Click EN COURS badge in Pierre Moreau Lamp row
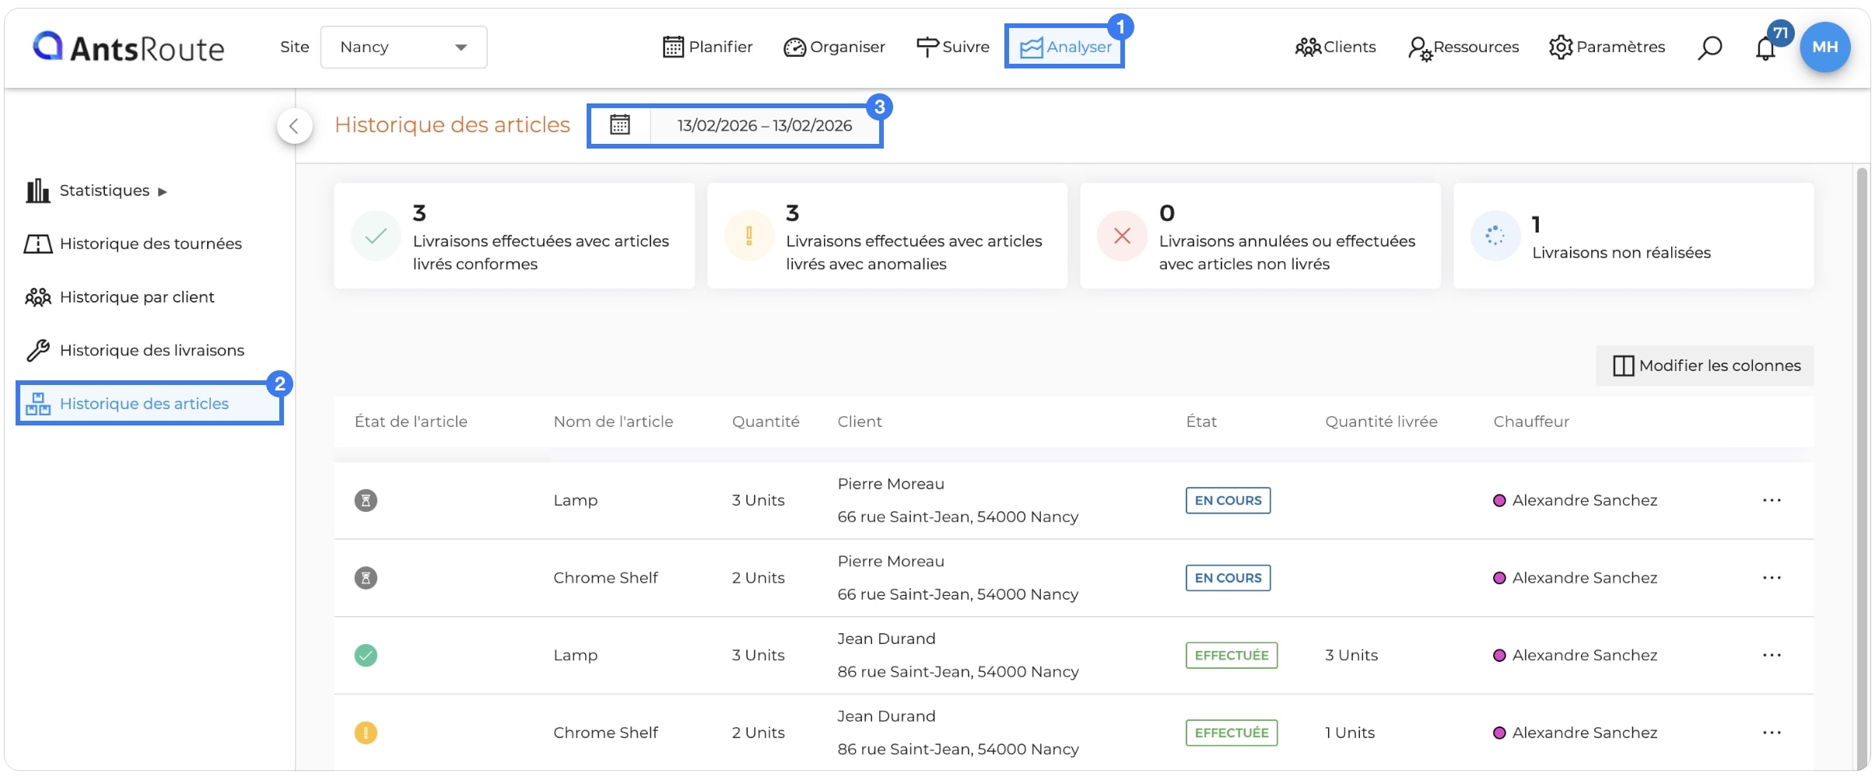This screenshot has height=777, width=1875. [1228, 500]
